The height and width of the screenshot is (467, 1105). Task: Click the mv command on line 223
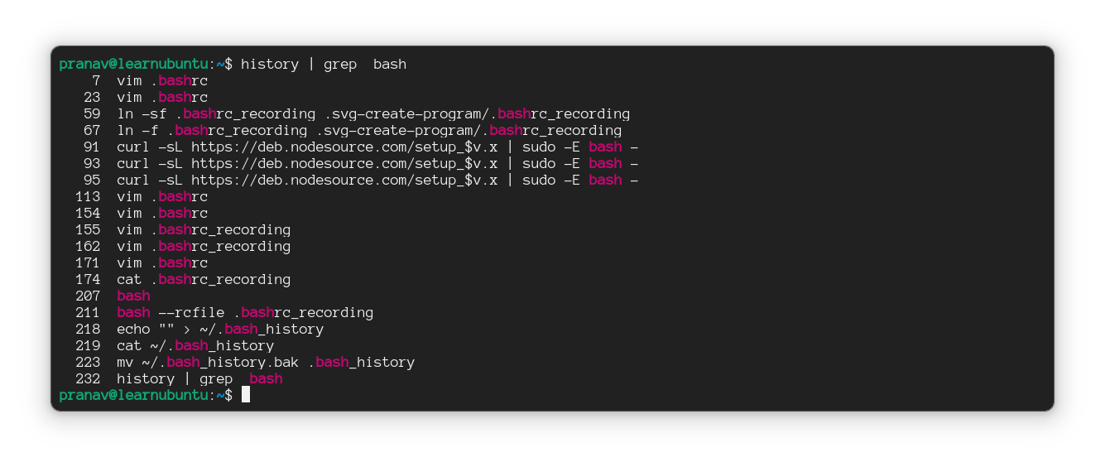pyautogui.click(x=266, y=362)
